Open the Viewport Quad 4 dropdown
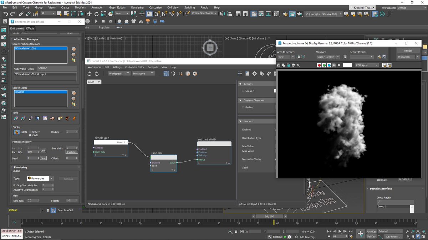The width and height of the screenshot is (428, 240). [327, 57]
